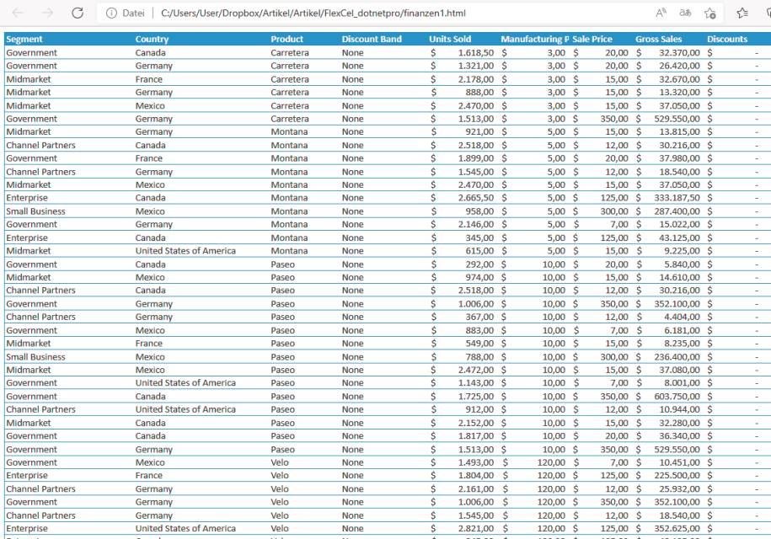Select units sold value 974,00
Image resolution: width=771 pixels, height=539 pixels.
click(x=479, y=278)
